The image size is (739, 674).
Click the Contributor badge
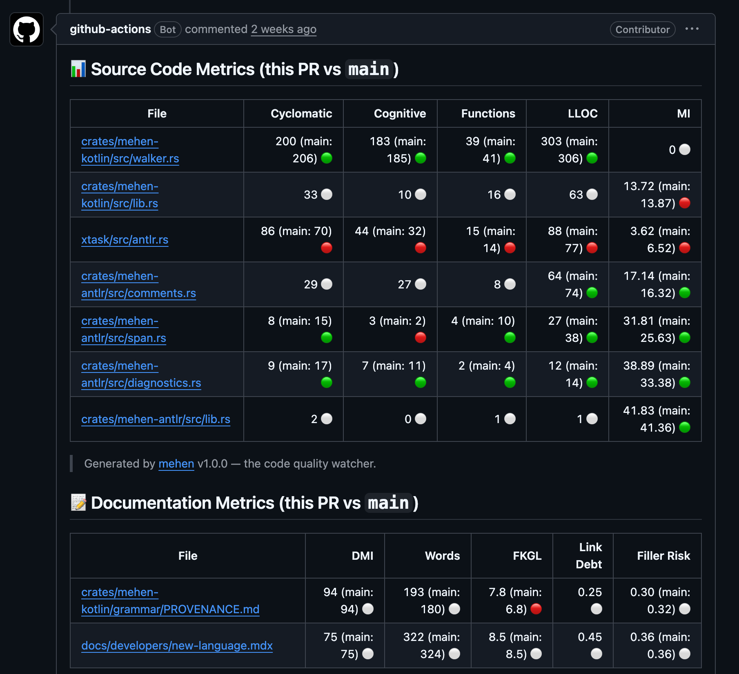click(643, 29)
